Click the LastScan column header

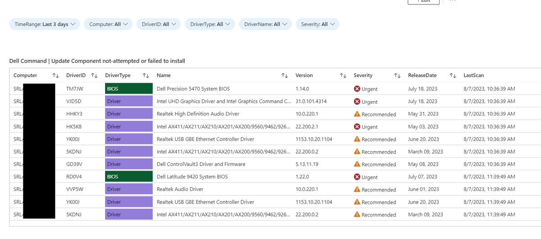(473, 75)
